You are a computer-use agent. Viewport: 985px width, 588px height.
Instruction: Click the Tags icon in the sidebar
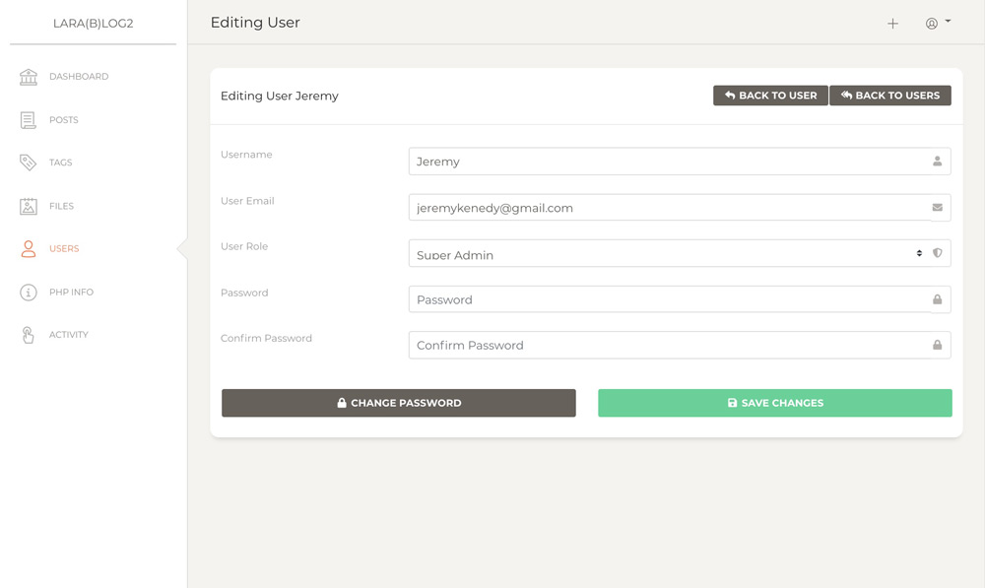tap(28, 162)
